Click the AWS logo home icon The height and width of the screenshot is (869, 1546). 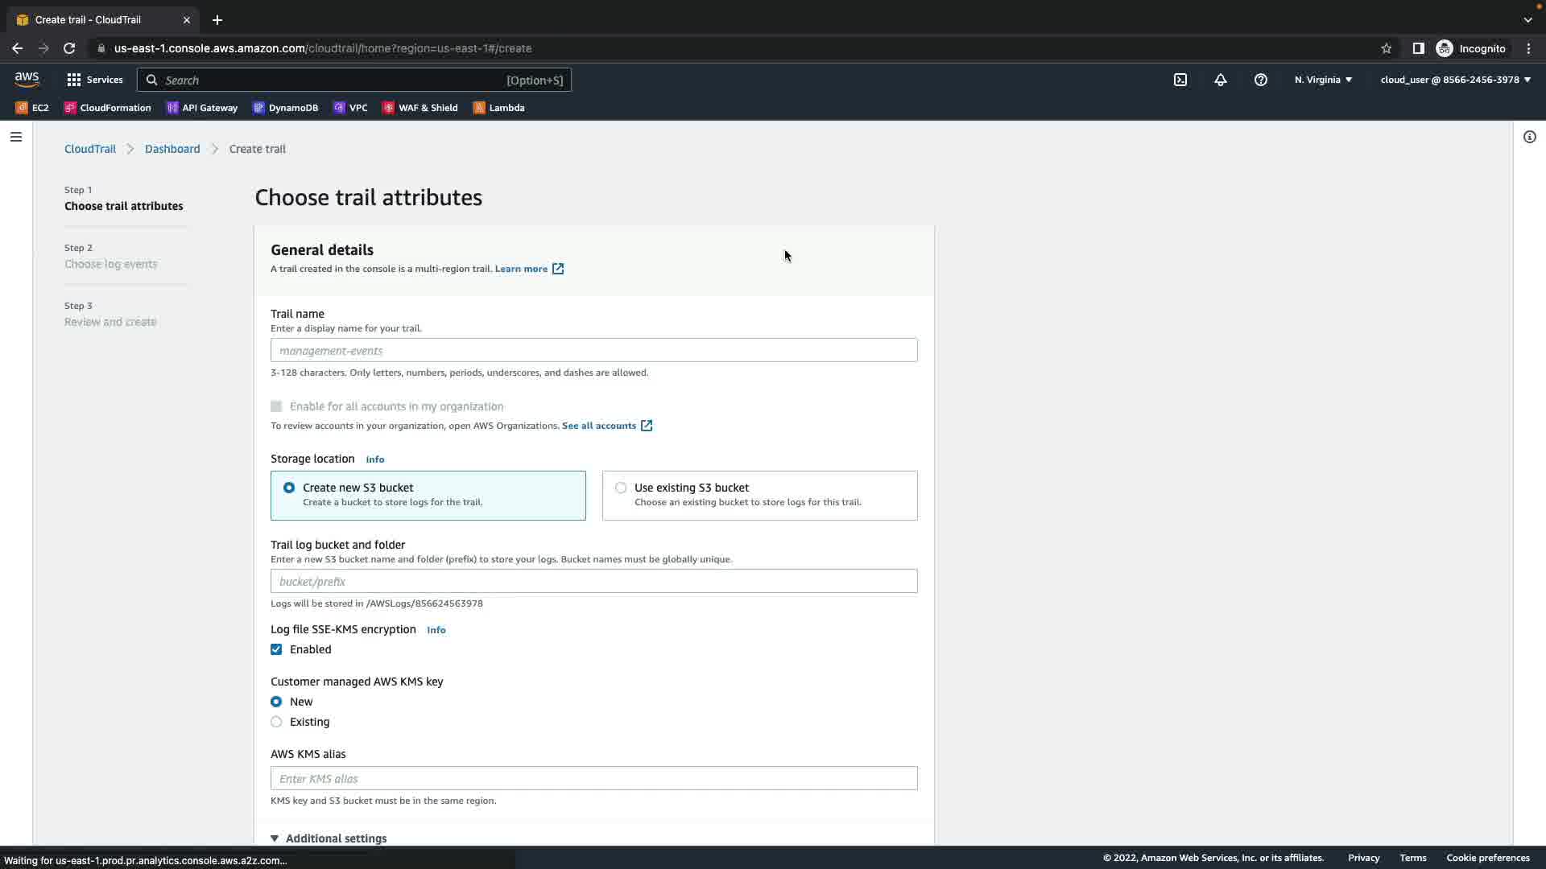point(27,79)
